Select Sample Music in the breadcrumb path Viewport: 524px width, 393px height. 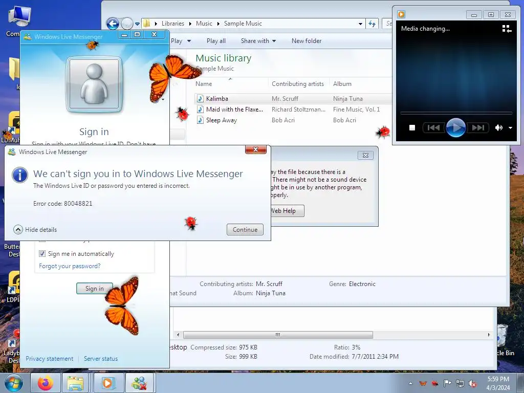click(x=243, y=24)
